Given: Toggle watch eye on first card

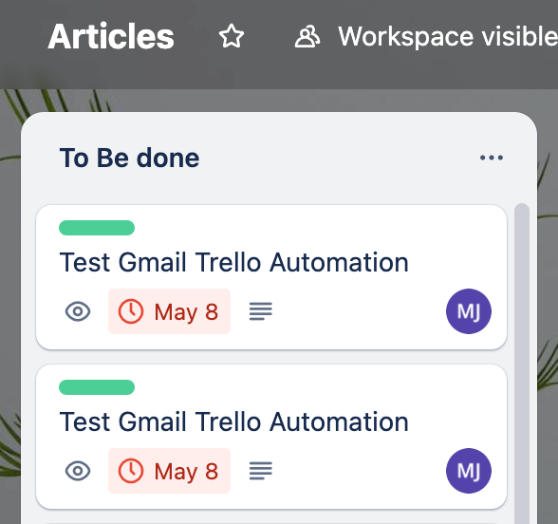Looking at the screenshot, I should (x=78, y=311).
